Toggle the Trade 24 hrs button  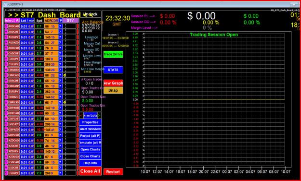coord(113,54)
